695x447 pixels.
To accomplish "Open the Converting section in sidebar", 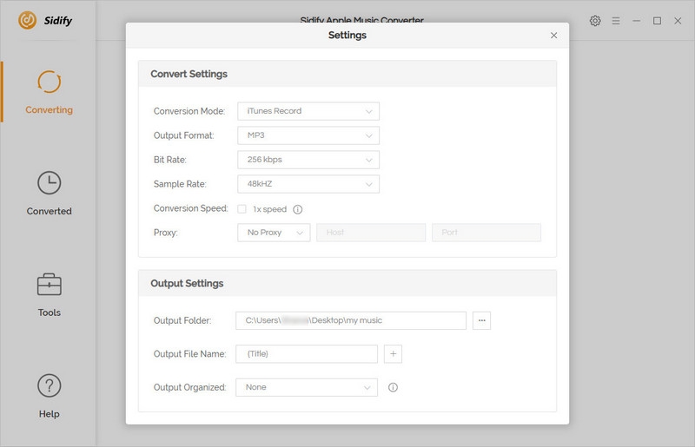I will pyautogui.click(x=49, y=92).
